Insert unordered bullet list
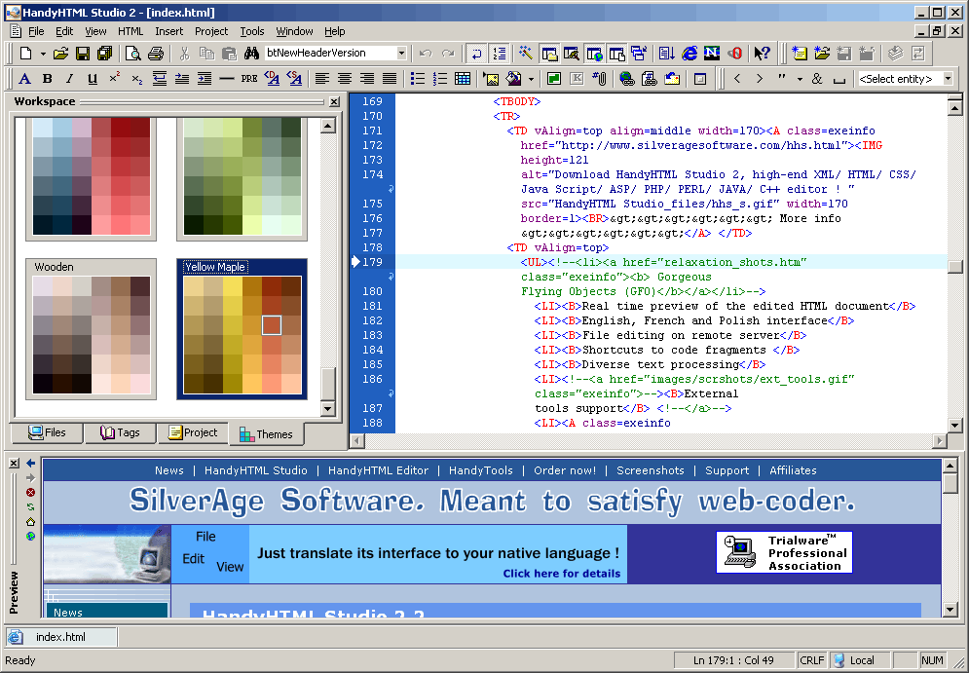The width and height of the screenshot is (969, 673). (418, 79)
